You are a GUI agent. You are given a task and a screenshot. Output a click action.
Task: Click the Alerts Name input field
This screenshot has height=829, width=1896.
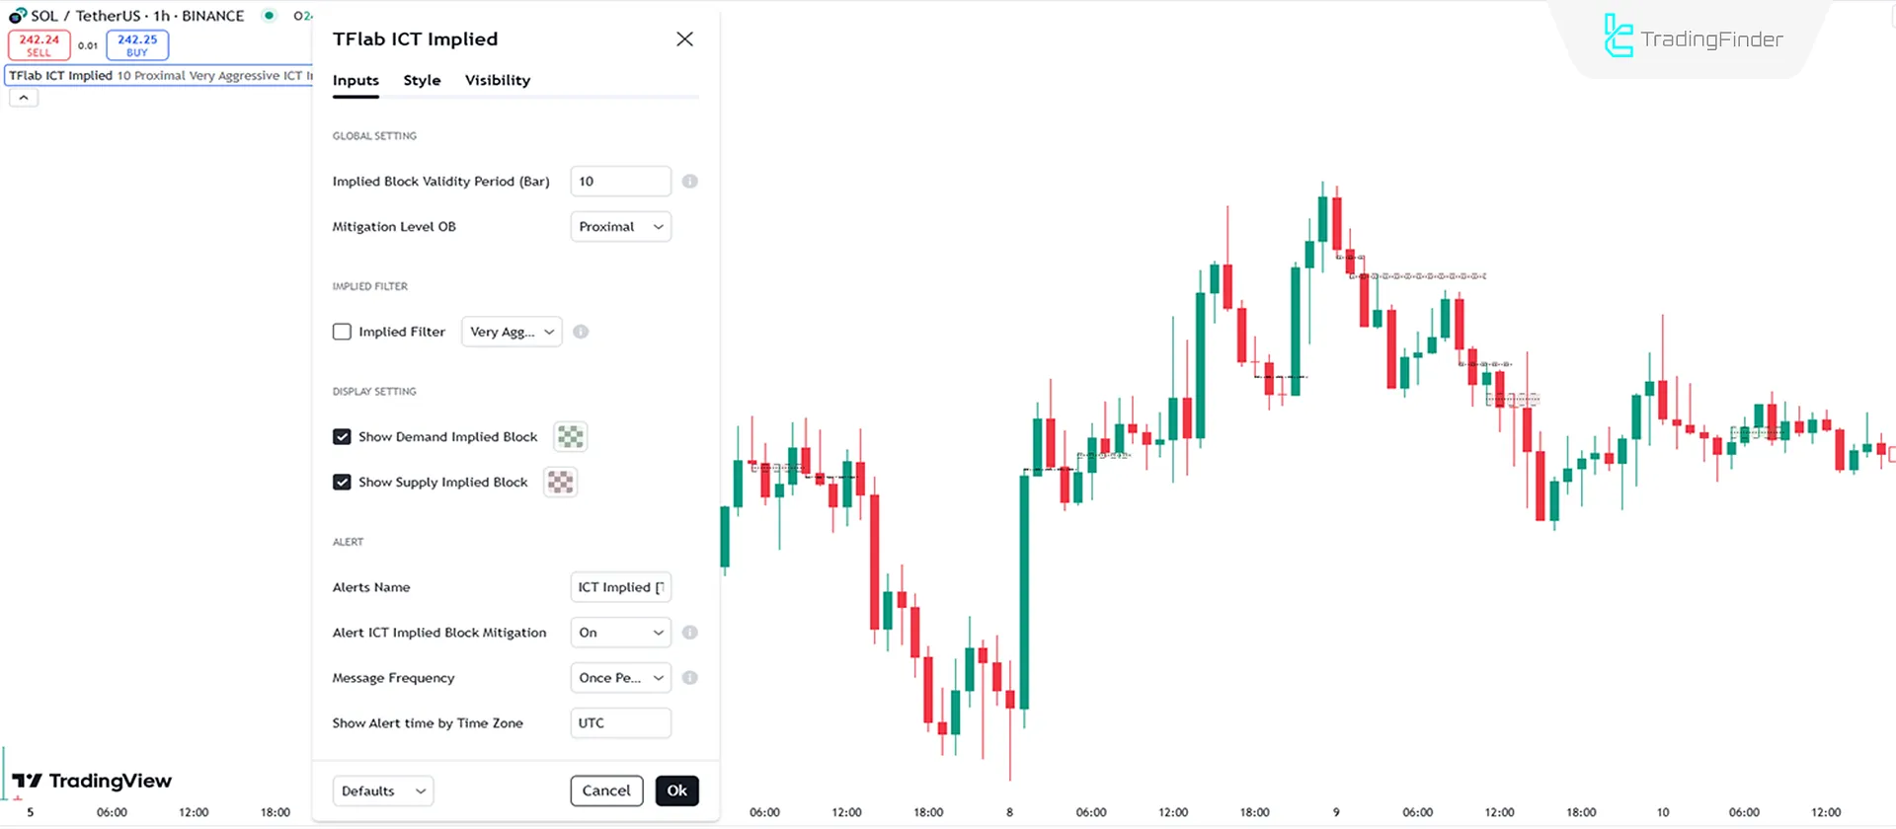point(620,587)
